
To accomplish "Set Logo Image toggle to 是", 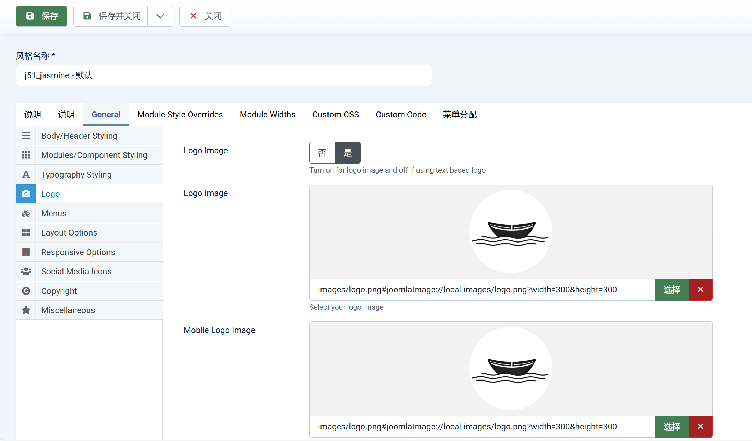I will pos(347,153).
